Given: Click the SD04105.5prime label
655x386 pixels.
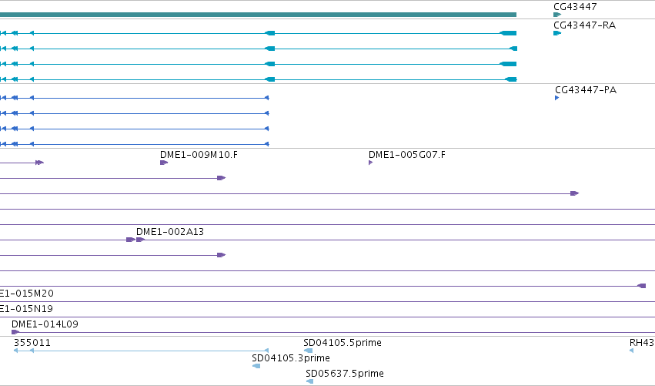Looking at the screenshot, I should (343, 343).
